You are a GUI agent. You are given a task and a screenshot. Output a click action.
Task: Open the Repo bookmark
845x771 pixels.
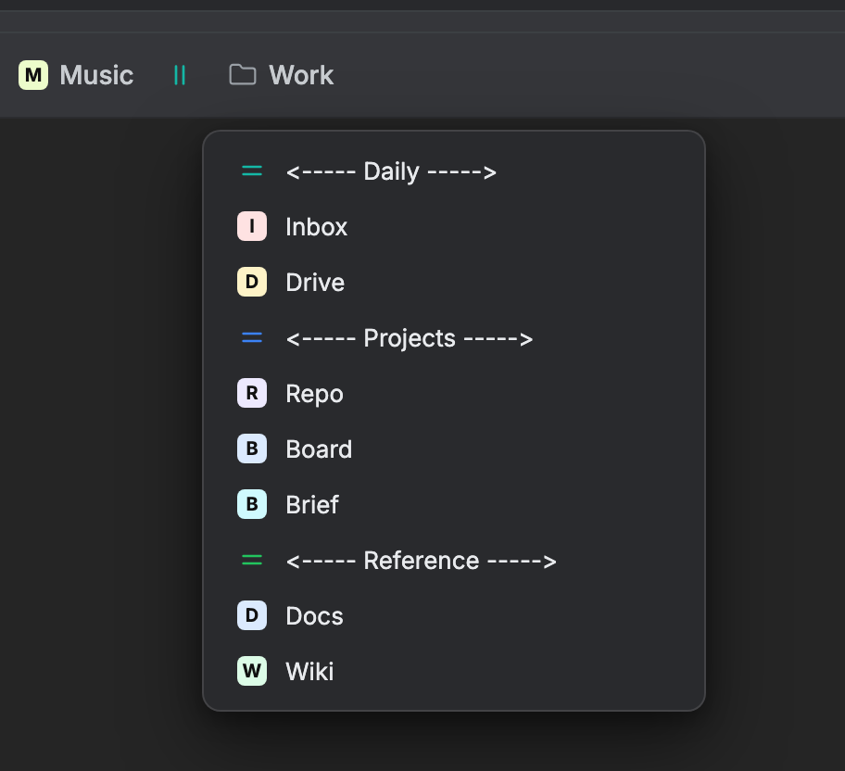[315, 394]
